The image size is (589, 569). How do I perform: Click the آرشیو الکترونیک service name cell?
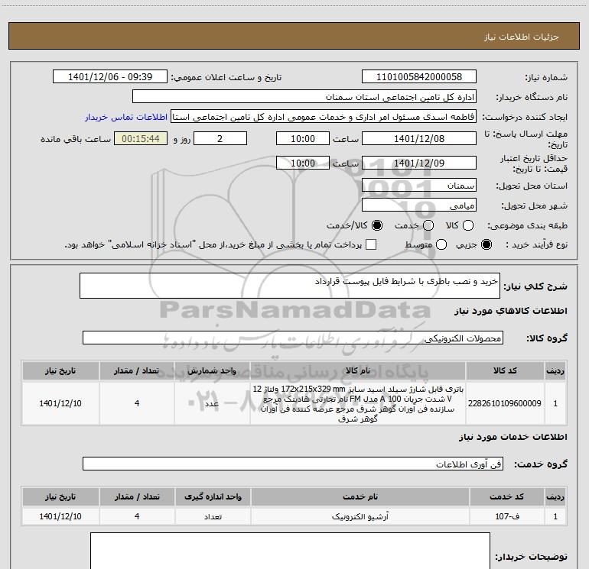(360, 516)
